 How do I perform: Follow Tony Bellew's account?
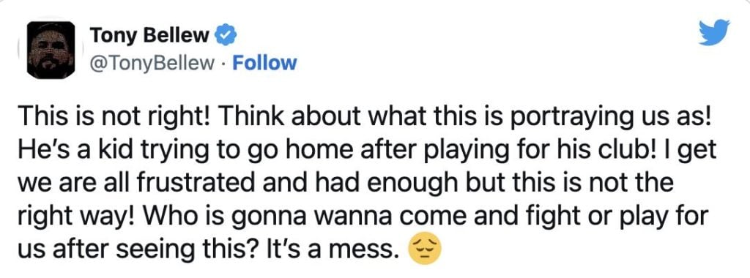[x=264, y=63]
